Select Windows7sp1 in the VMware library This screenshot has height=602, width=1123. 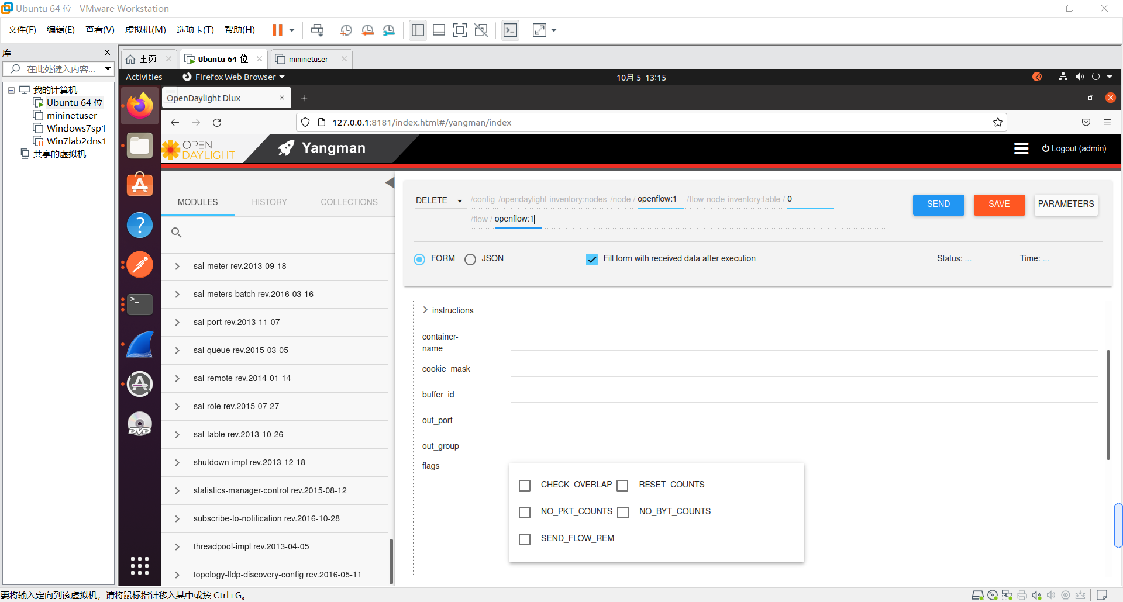click(76, 129)
